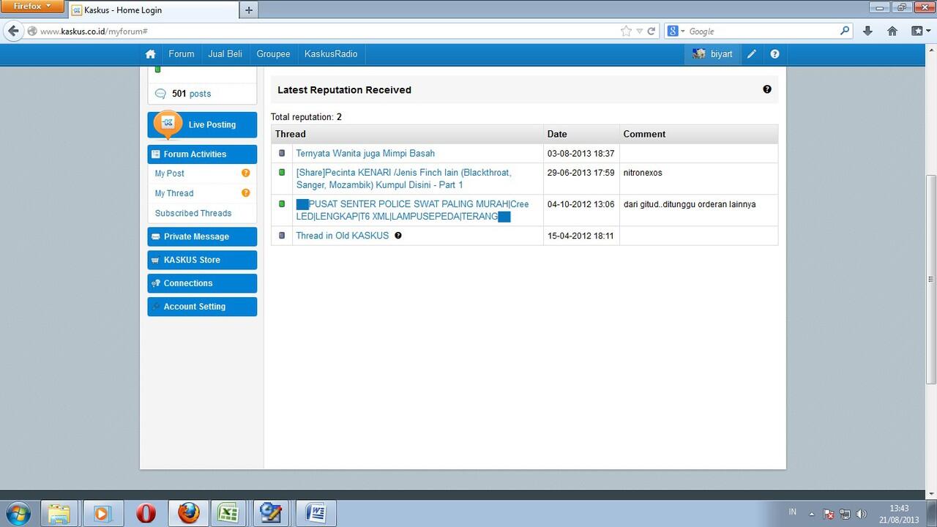Click the reputation square for Ternyata Wanita row
937x527 pixels.
pos(282,153)
